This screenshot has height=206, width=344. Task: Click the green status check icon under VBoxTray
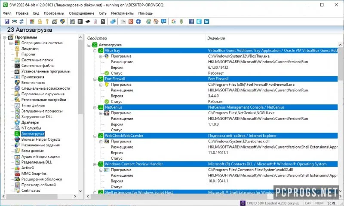[107, 73]
